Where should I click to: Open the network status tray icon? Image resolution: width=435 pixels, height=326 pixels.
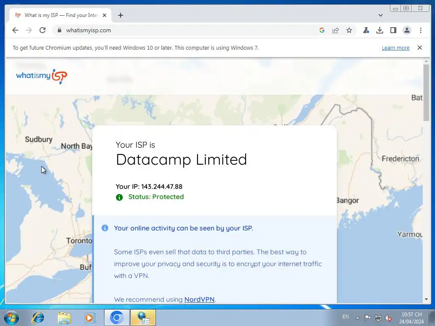[378, 318]
